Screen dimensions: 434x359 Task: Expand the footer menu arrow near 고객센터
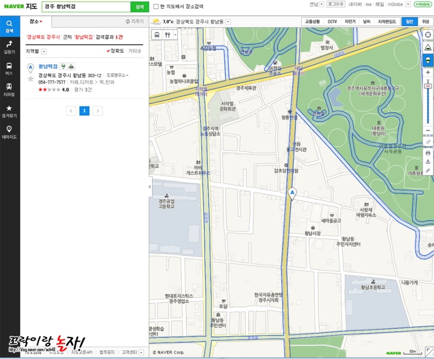[141, 352]
